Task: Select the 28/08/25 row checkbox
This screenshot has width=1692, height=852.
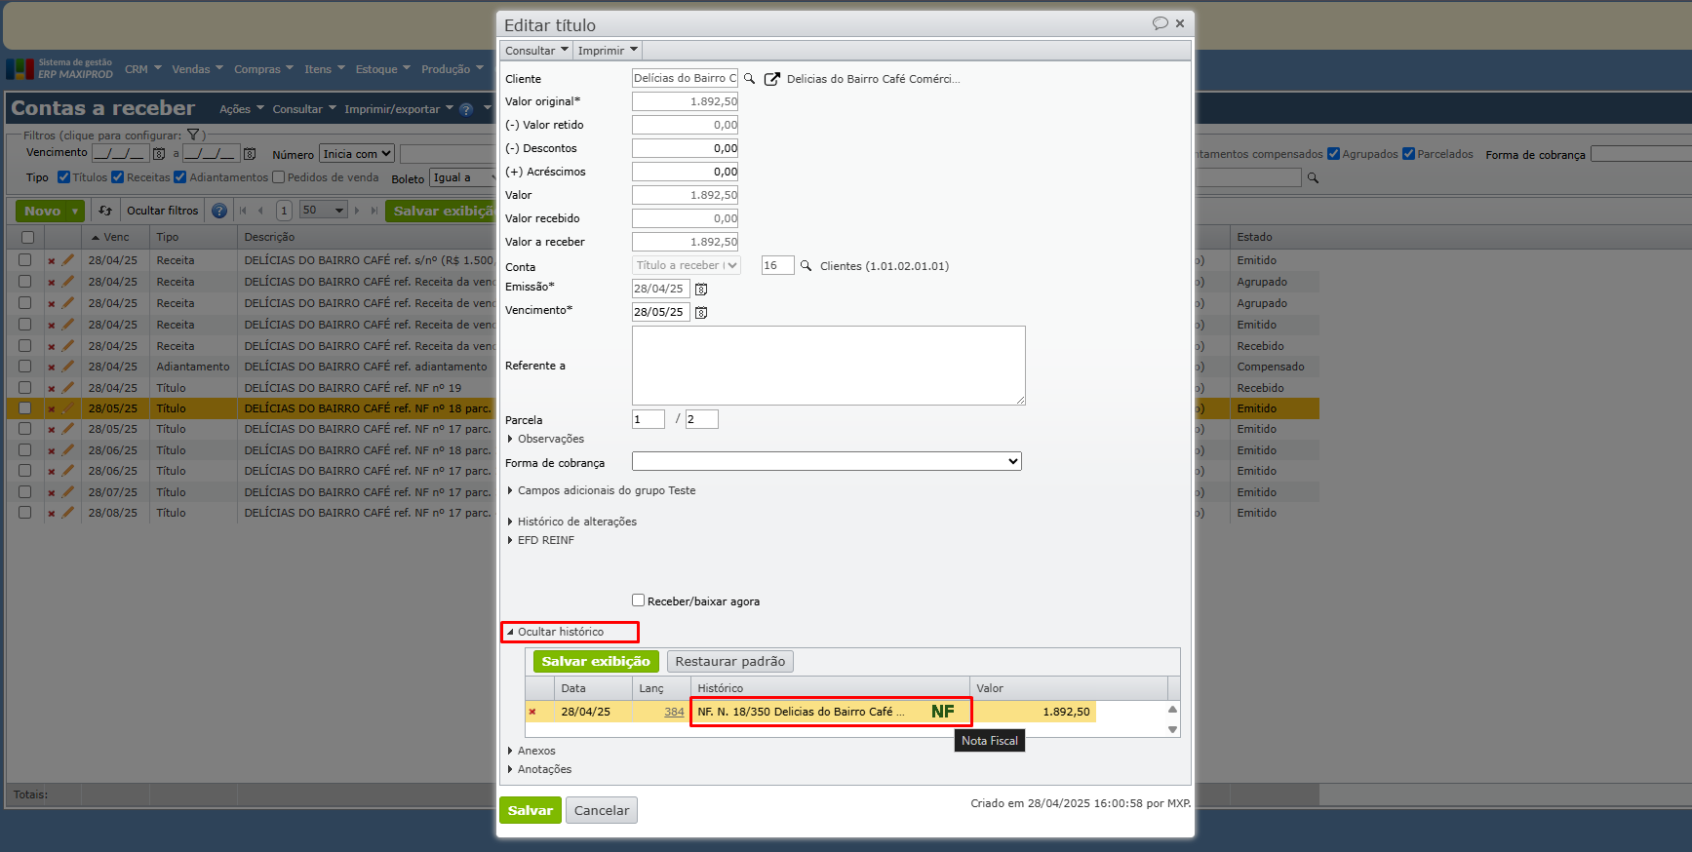Action: [x=25, y=513]
